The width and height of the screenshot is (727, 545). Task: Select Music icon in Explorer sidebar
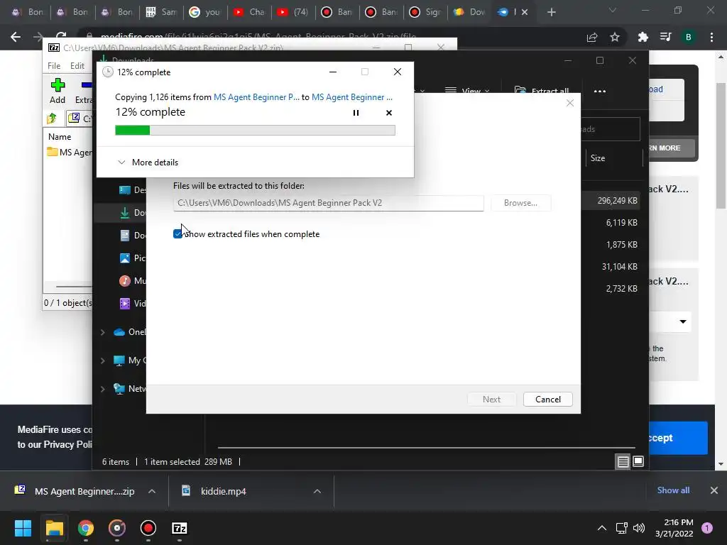click(125, 281)
